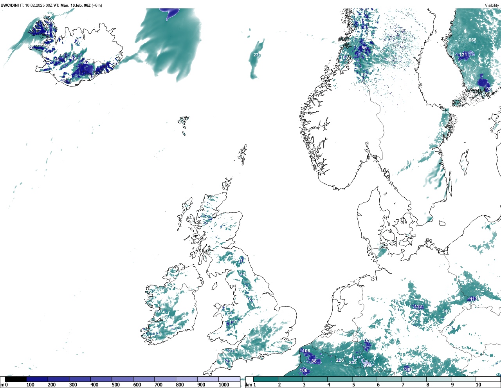The height and width of the screenshot is (388, 501).
Task: Select the 600–700 m legend swatch
Action: tap(144, 379)
